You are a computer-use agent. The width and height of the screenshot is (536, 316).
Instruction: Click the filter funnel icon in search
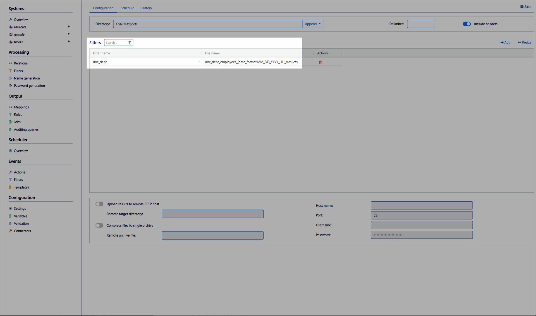click(x=130, y=43)
